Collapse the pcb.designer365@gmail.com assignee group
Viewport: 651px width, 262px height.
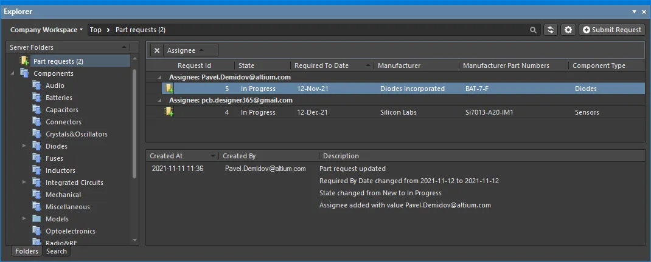click(x=160, y=100)
